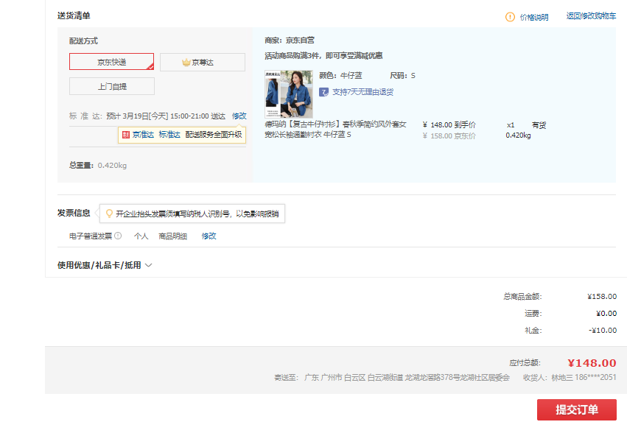This screenshot has height=433, width=627.
Task: Click the 德玛纳 denim shirt product title
Action: [x=335, y=130]
